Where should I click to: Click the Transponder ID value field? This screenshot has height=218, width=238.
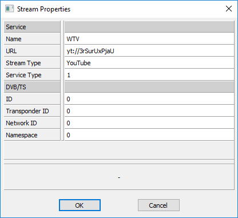149,111
